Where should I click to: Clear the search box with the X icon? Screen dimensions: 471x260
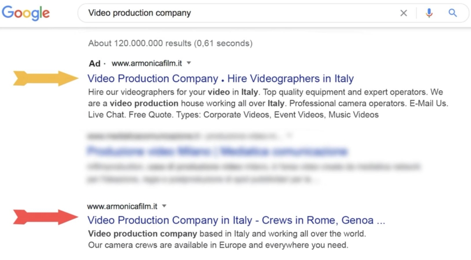(403, 13)
